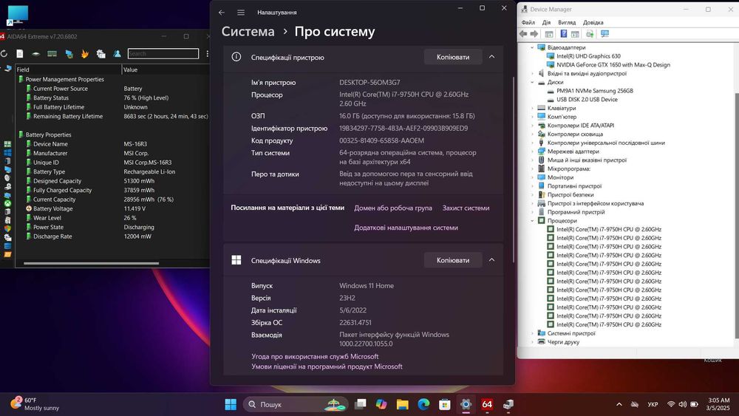Copy Windows specifications with Копіювати button
This screenshot has height=416, width=739.
tap(453, 260)
